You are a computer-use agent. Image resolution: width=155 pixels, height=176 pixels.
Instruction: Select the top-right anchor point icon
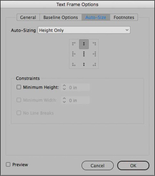coord(94,44)
